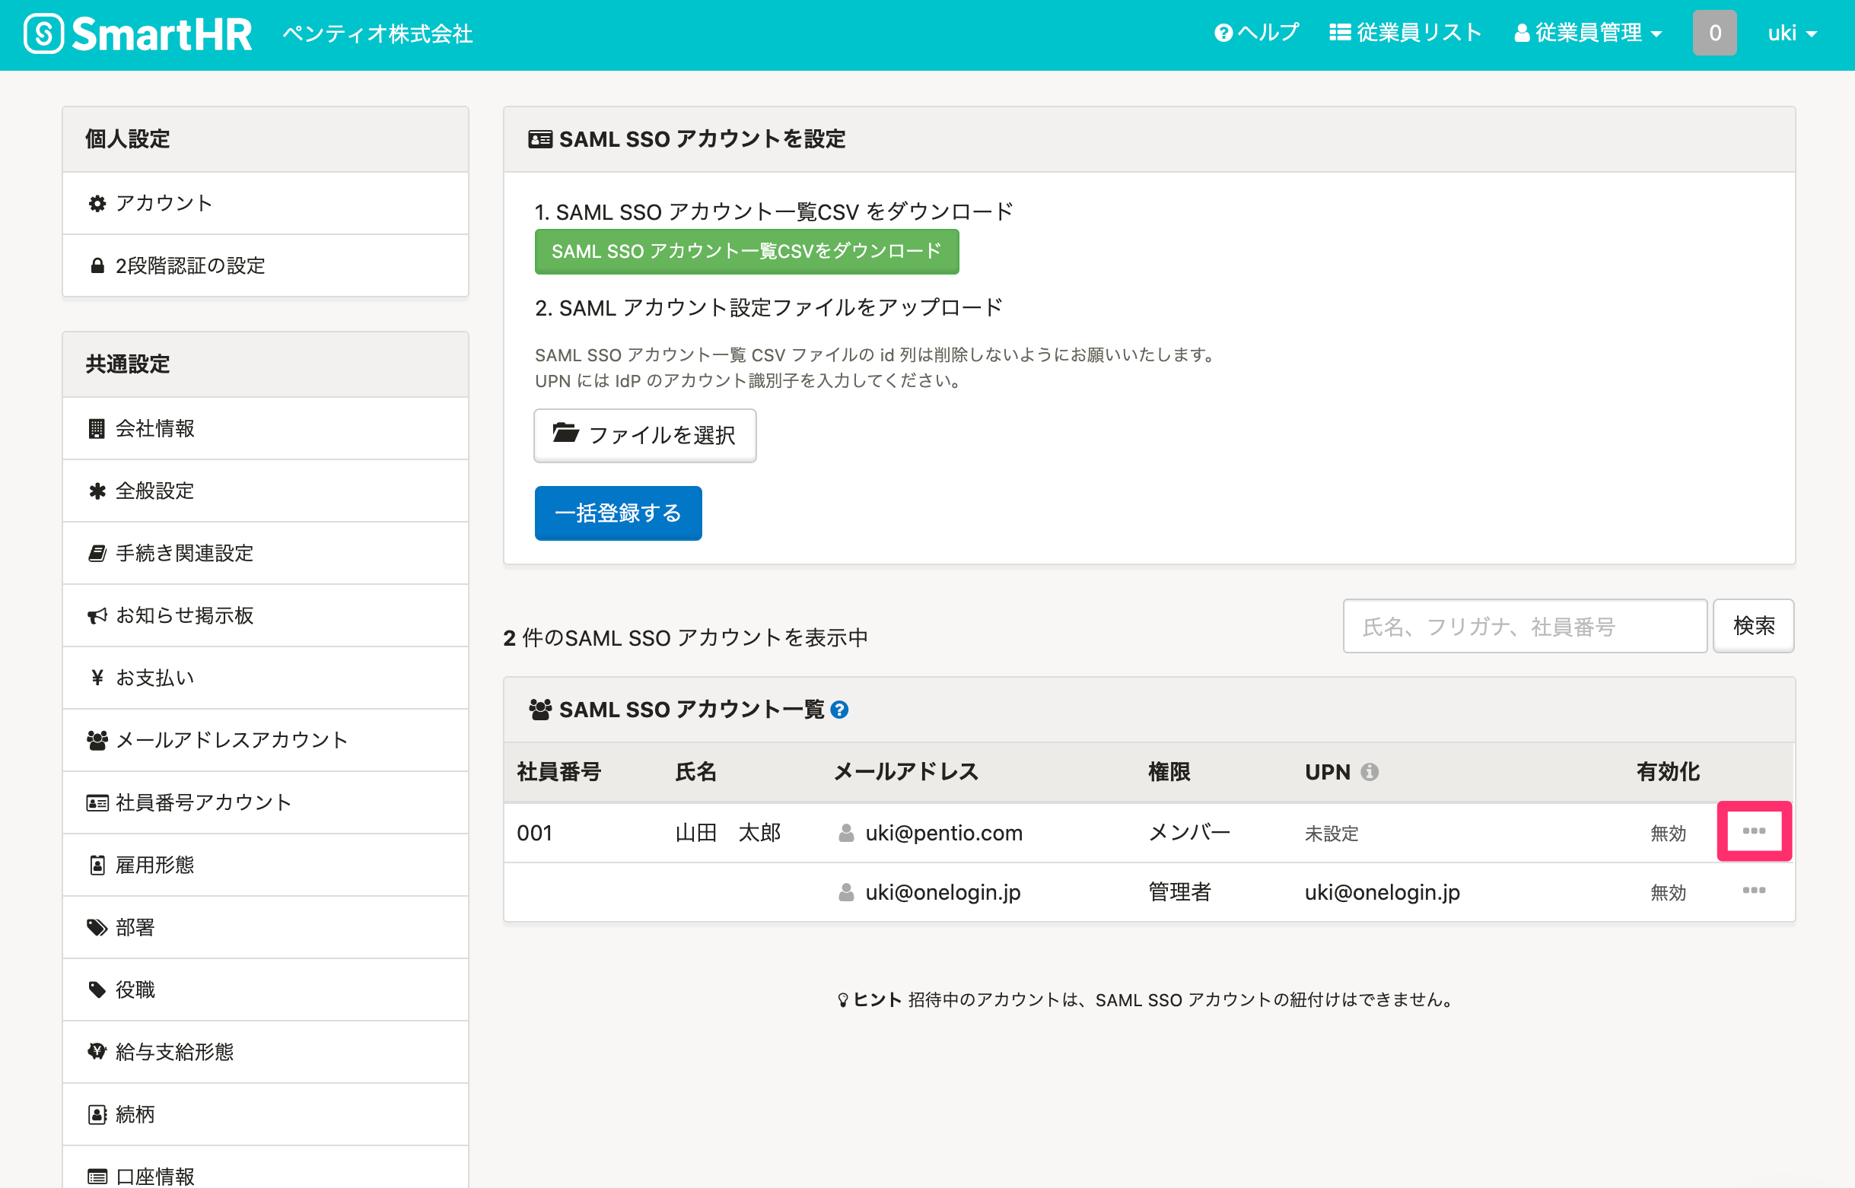Open お知らせ掲示板 in the sidebar
Screen dimensions: 1855x1188
tap(266, 615)
